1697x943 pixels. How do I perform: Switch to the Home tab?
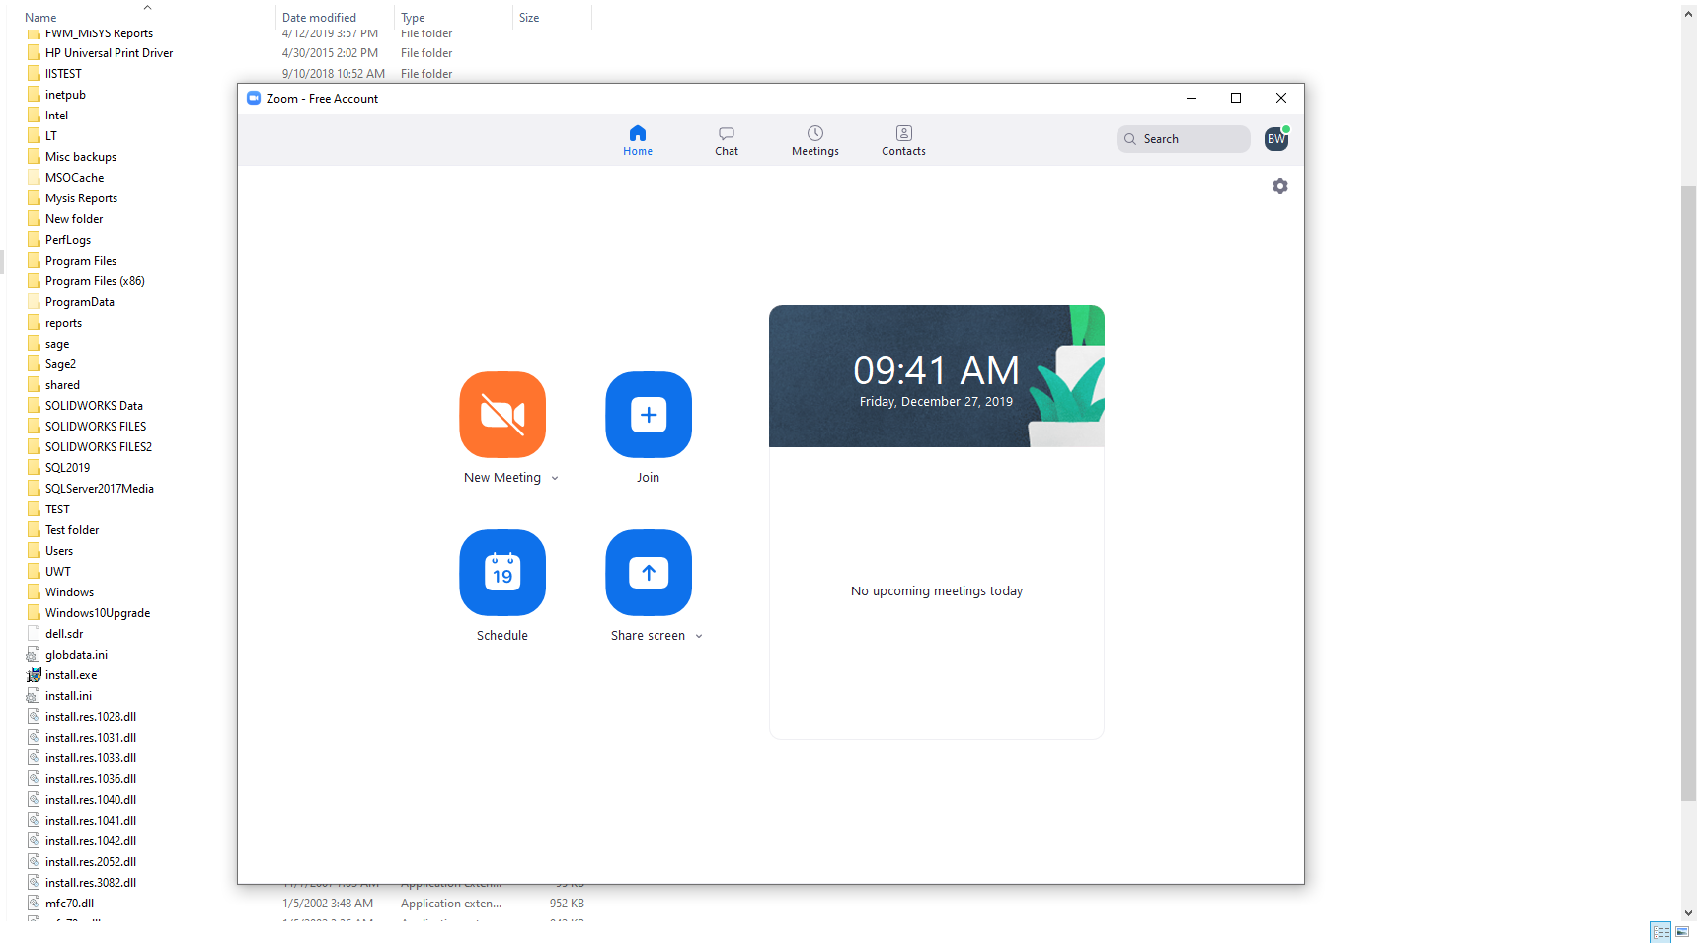coord(638,140)
